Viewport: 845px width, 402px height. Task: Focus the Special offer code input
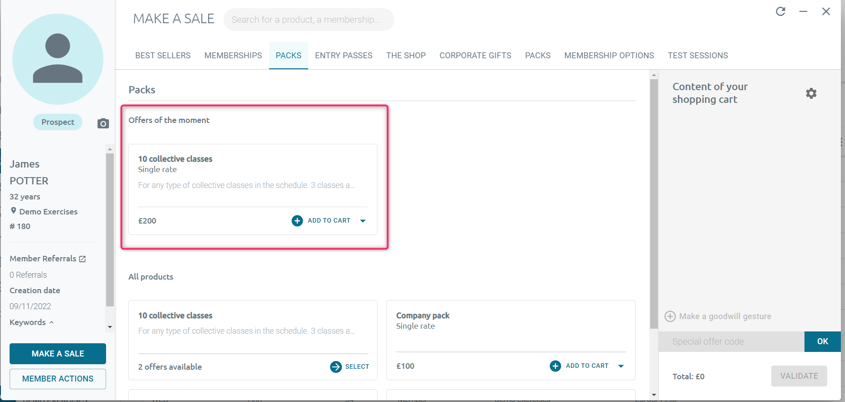coord(731,341)
